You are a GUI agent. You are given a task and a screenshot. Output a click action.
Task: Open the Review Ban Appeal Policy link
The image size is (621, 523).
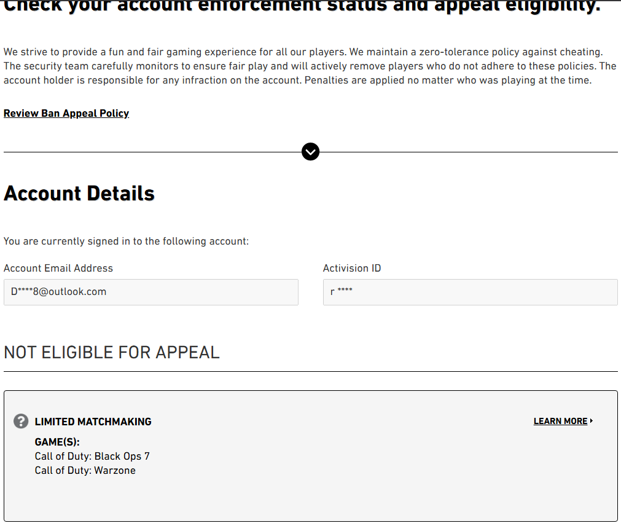(66, 113)
